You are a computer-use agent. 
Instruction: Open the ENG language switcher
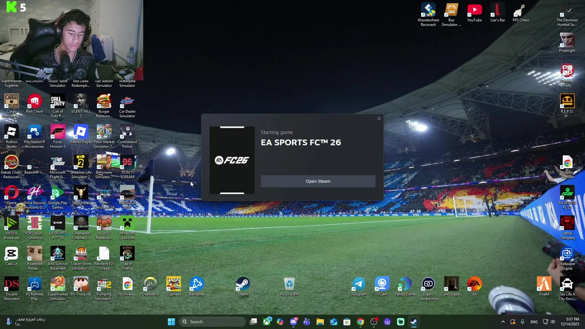pyautogui.click(x=534, y=322)
